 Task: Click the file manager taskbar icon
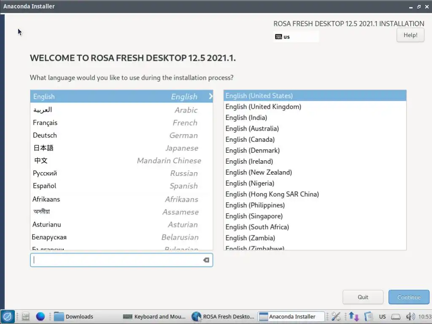coord(26,316)
